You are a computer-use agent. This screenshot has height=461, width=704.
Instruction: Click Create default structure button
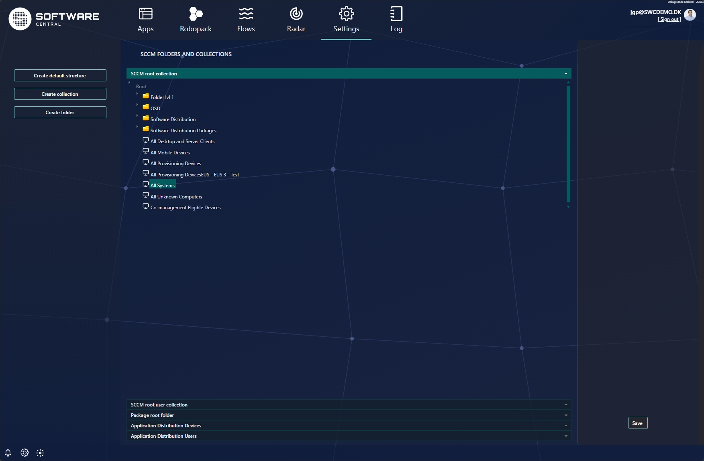(x=60, y=75)
